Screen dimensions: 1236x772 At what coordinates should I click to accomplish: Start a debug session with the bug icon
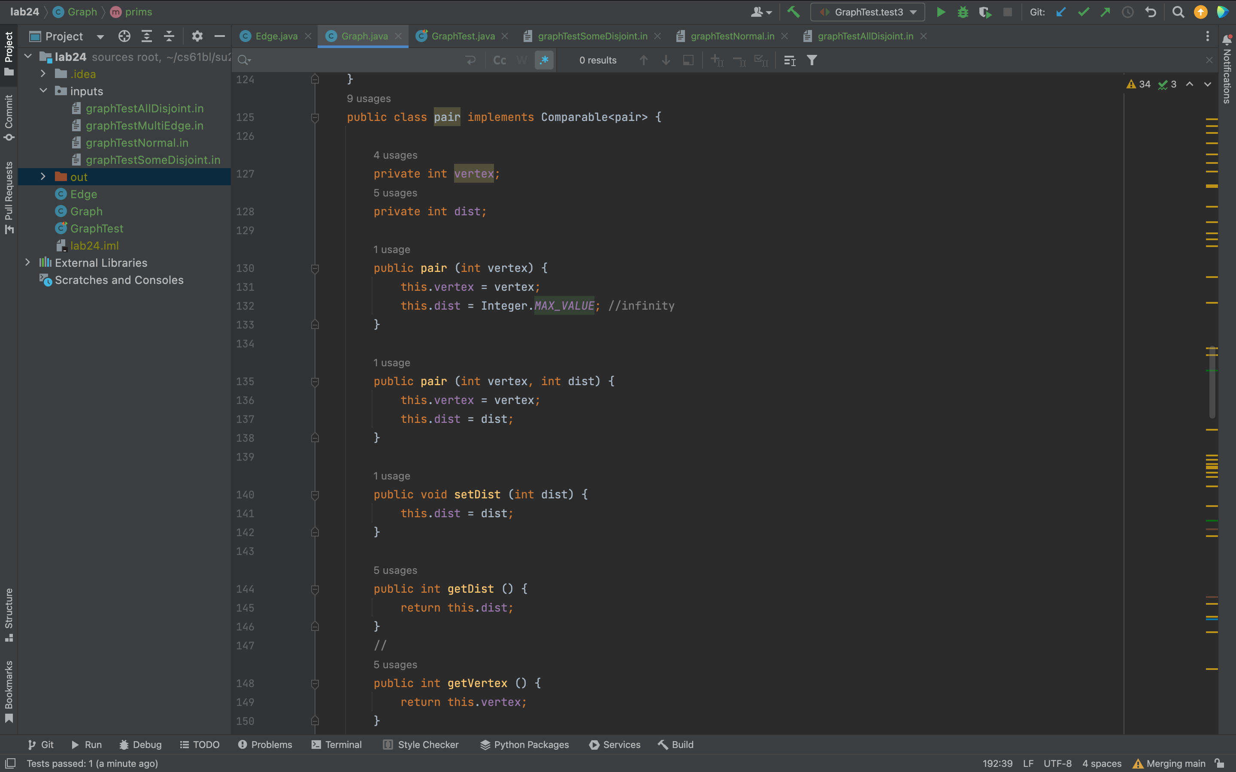pyautogui.click(x=963, y=12)
